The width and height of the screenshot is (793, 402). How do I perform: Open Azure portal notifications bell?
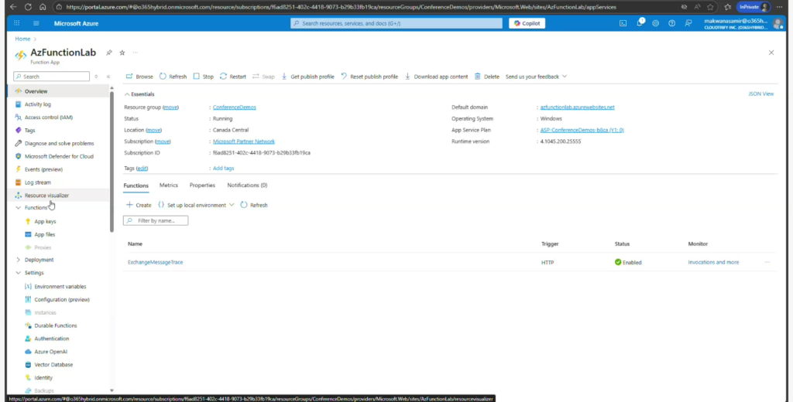(640, 23)
